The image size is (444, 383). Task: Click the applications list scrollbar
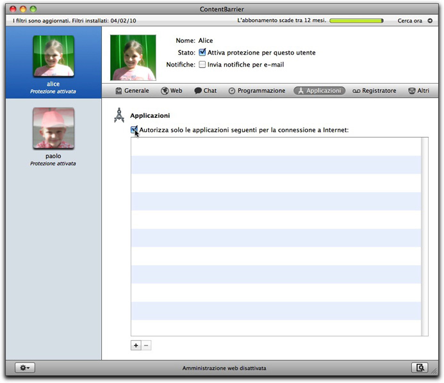click(x=425, y=236)
